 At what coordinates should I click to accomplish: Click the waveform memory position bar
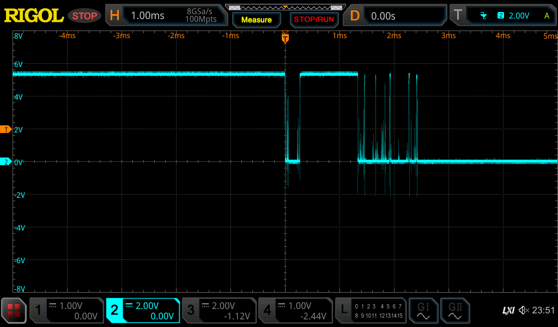286,8
